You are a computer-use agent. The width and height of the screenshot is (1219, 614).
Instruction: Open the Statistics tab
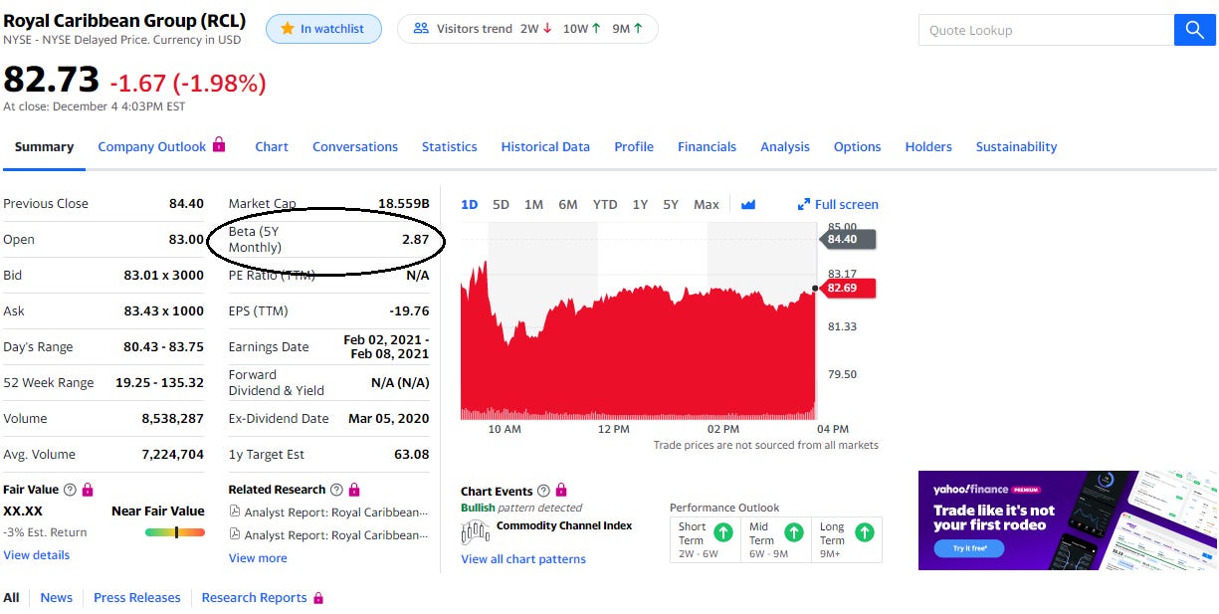click(449, 146)
